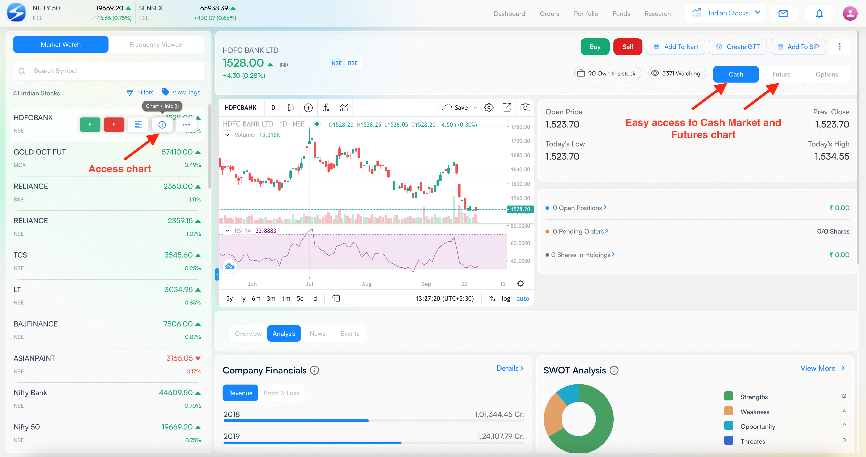This screenshot has height=457, width=866.
Task: Expand the Save layout dropdown arrow
Action: point(475,108)
